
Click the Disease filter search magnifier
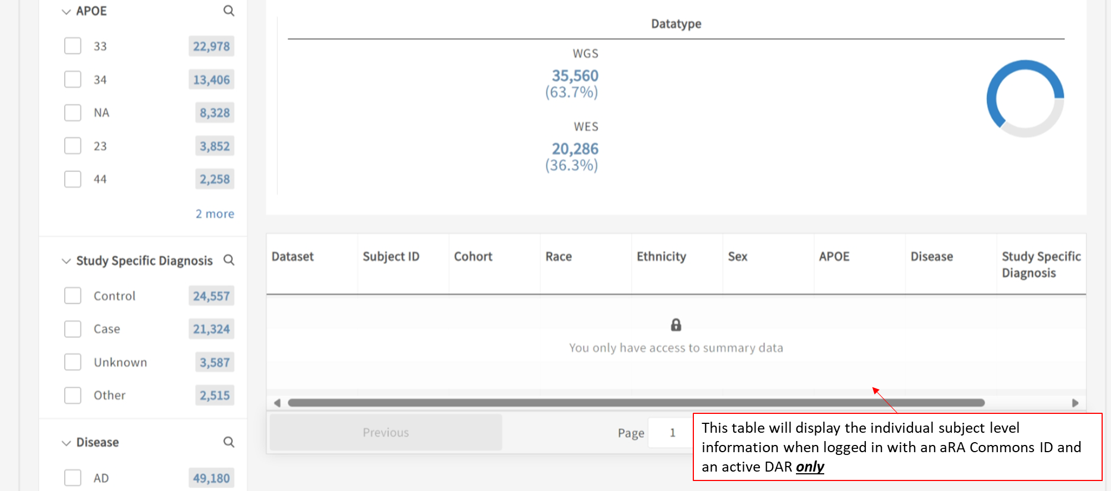point(229,442)
